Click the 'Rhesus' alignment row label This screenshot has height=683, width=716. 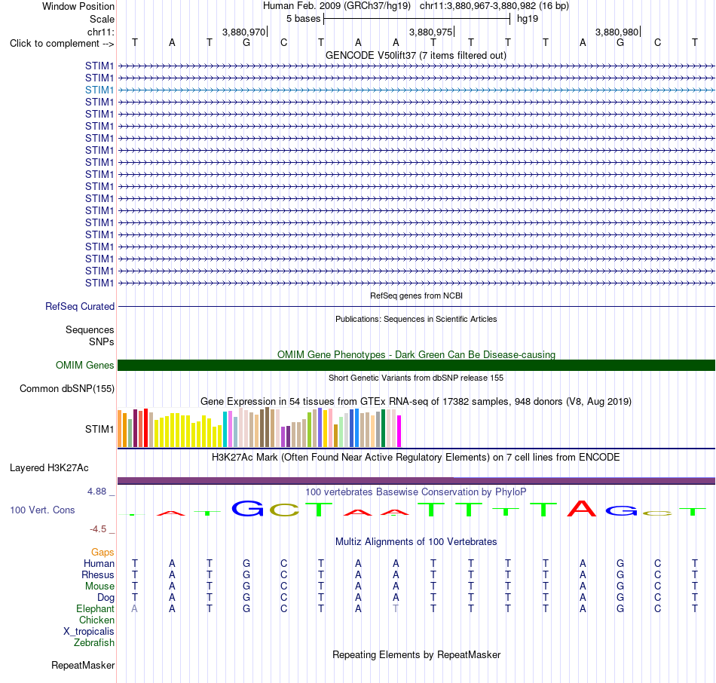(x=98, y=574)
